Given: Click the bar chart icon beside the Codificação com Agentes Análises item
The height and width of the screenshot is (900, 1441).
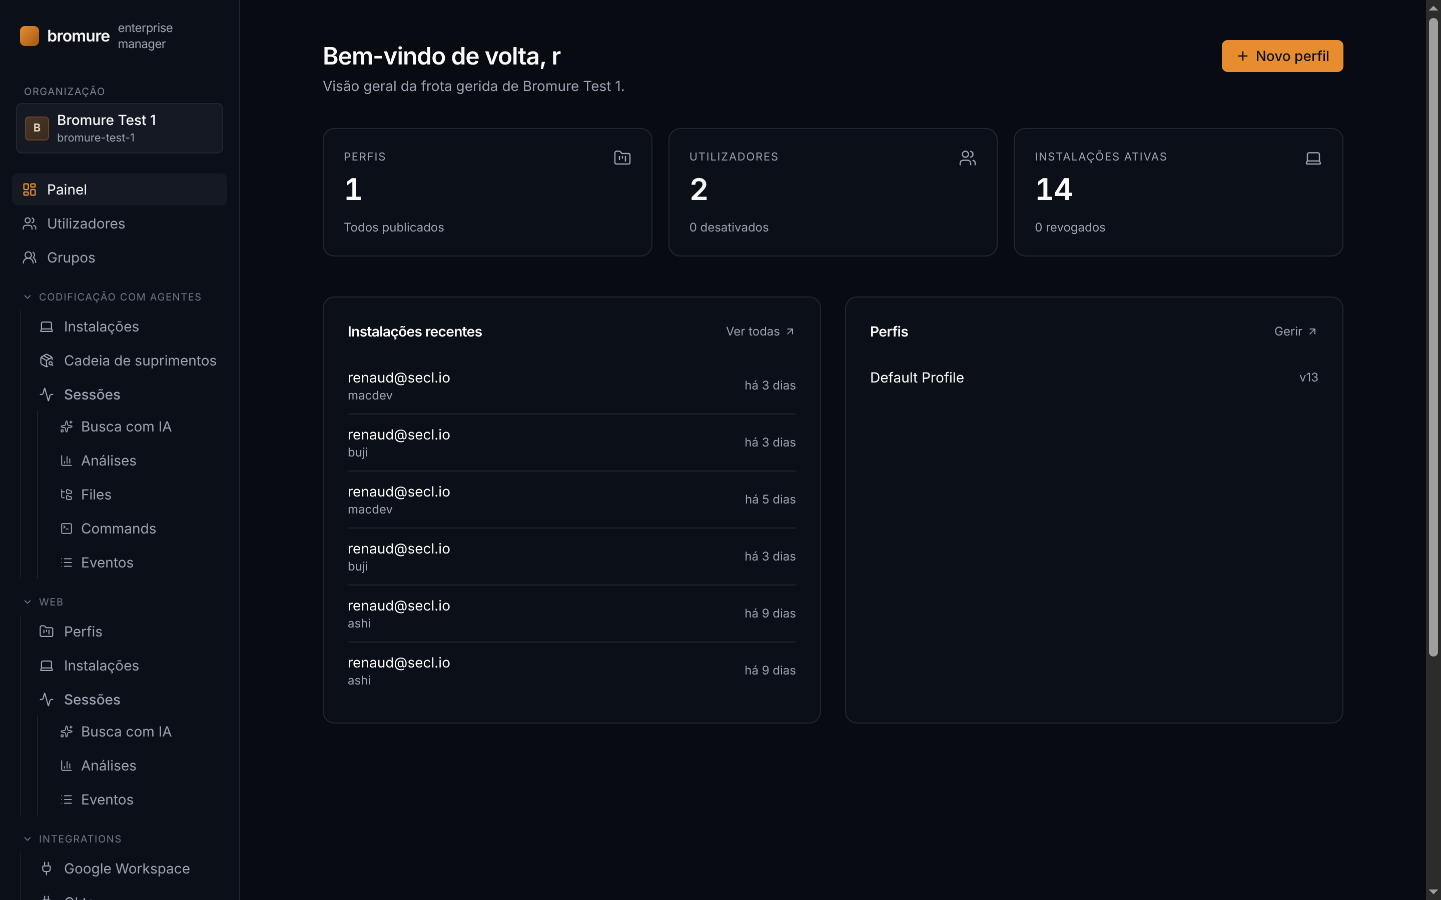Looking at the screenshot, I should coord(66,460).
